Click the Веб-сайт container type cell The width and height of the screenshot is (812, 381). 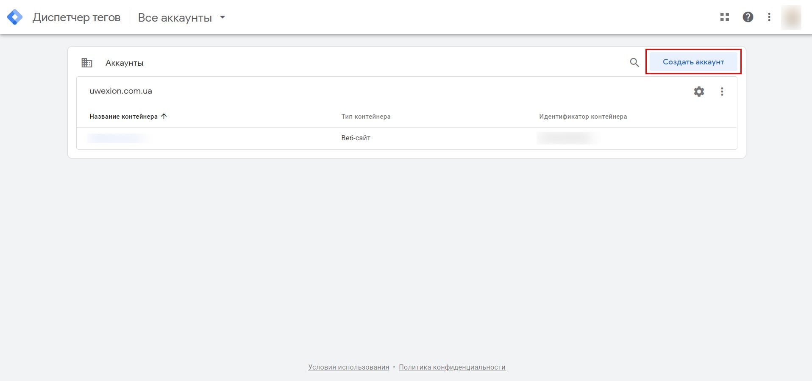click(x=356, y=138)
